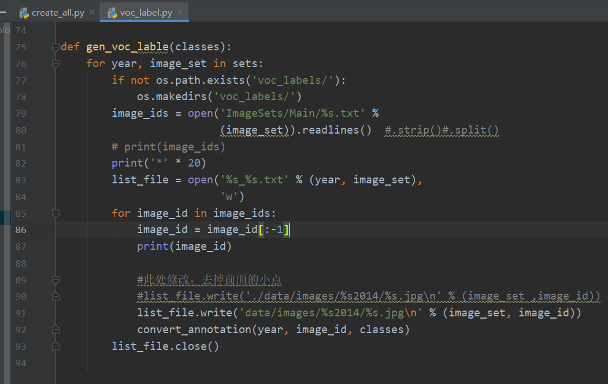
Task: Click the dash icon at top-left corner
Action: pyautogui.click(x=4, y=12)
